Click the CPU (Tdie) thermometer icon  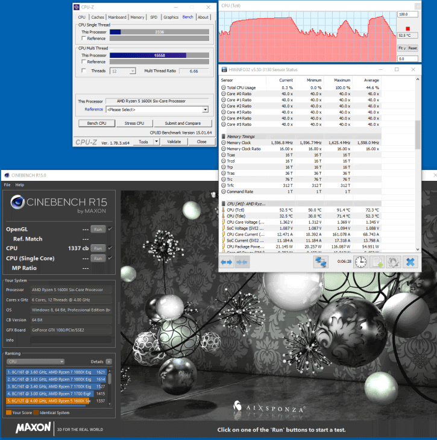pyautogui.click(x=224, y=216)
